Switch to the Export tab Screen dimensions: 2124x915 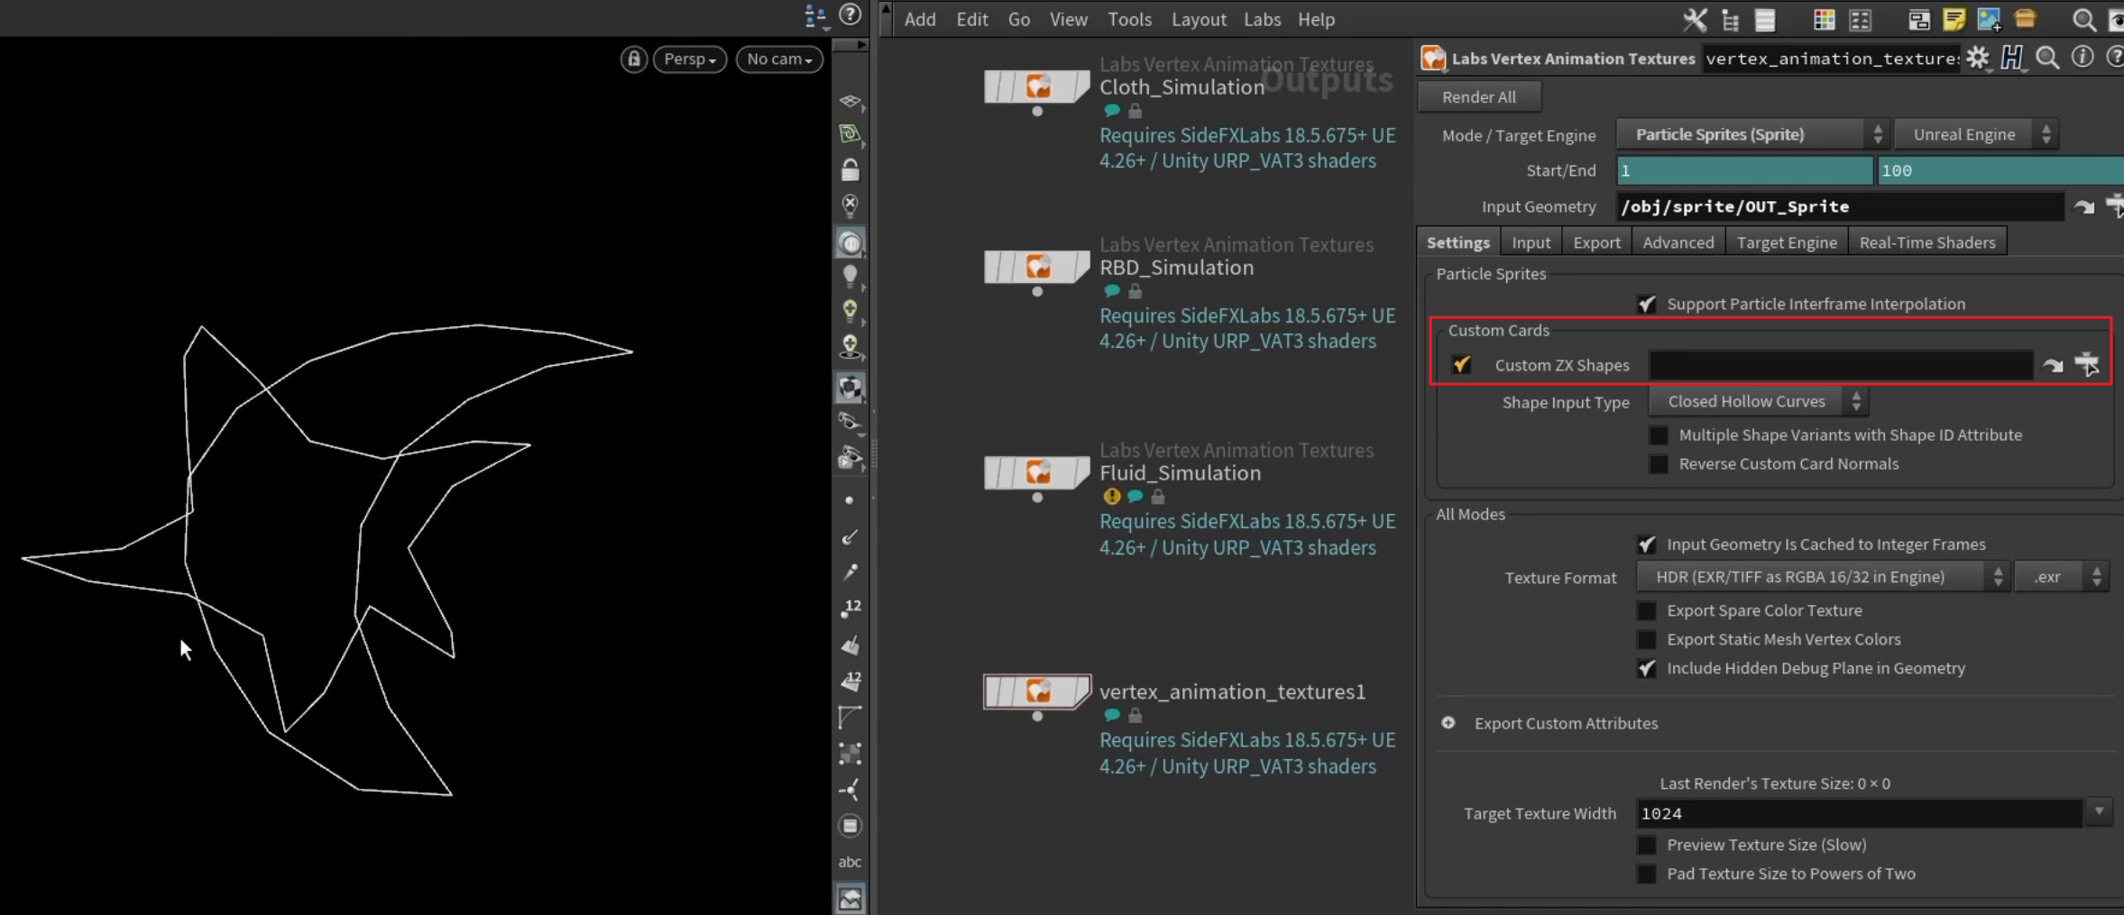[x=1596, y=242]
